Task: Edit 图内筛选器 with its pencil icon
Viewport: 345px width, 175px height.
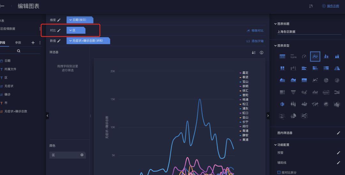Action: tap(338, 133)
